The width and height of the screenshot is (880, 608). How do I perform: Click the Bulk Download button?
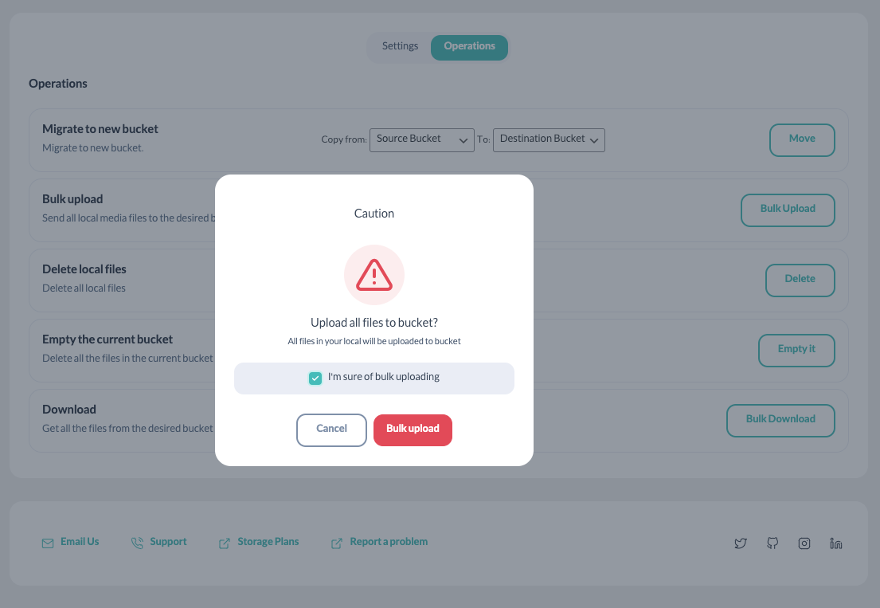coord(780,421)
